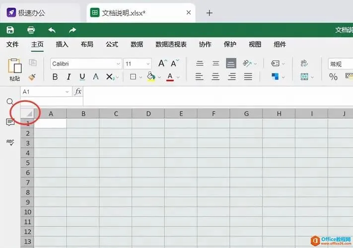353x248 pixels.
Task: Align text right
Action: pos(232,77)
